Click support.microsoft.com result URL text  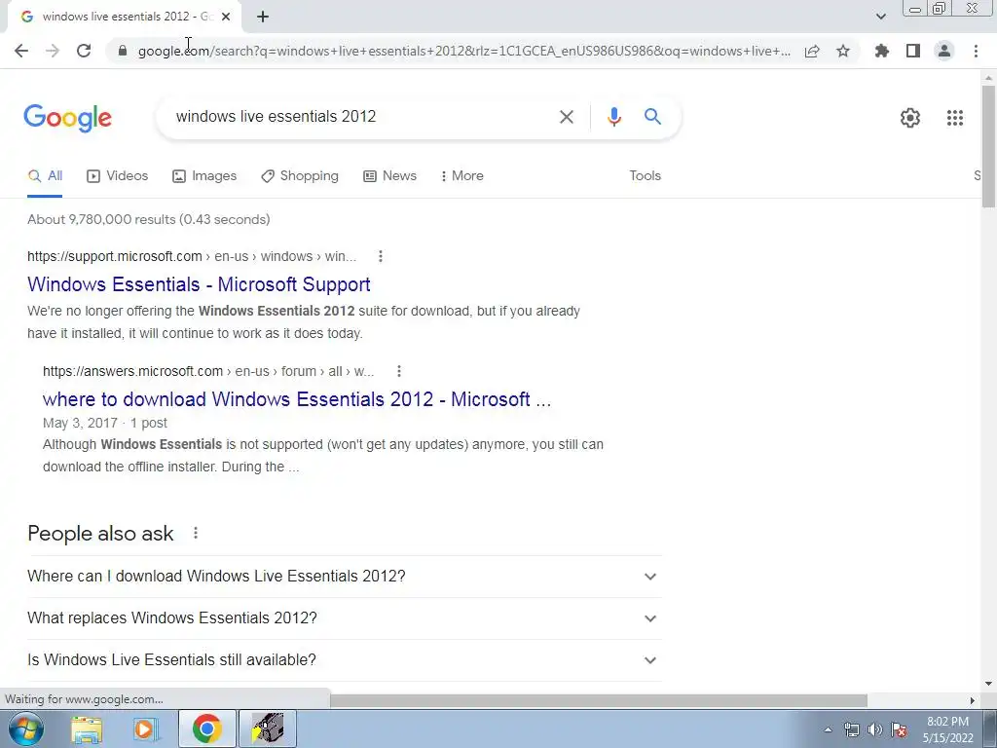[x=192, y=256]
